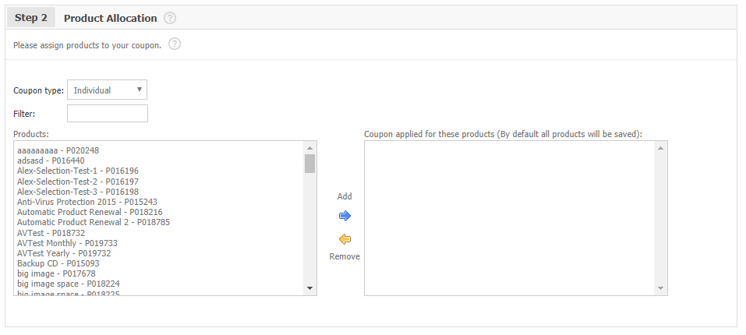Click scroll up arrow in coupon products list

click(661, 148)
